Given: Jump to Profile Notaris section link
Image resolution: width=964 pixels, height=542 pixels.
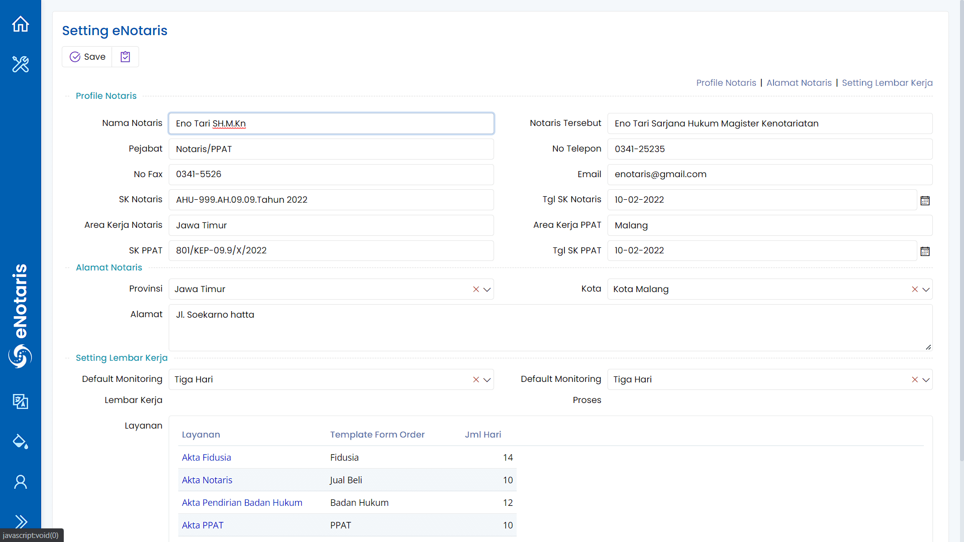Looking at the screenshot, I should pos(726,83).
